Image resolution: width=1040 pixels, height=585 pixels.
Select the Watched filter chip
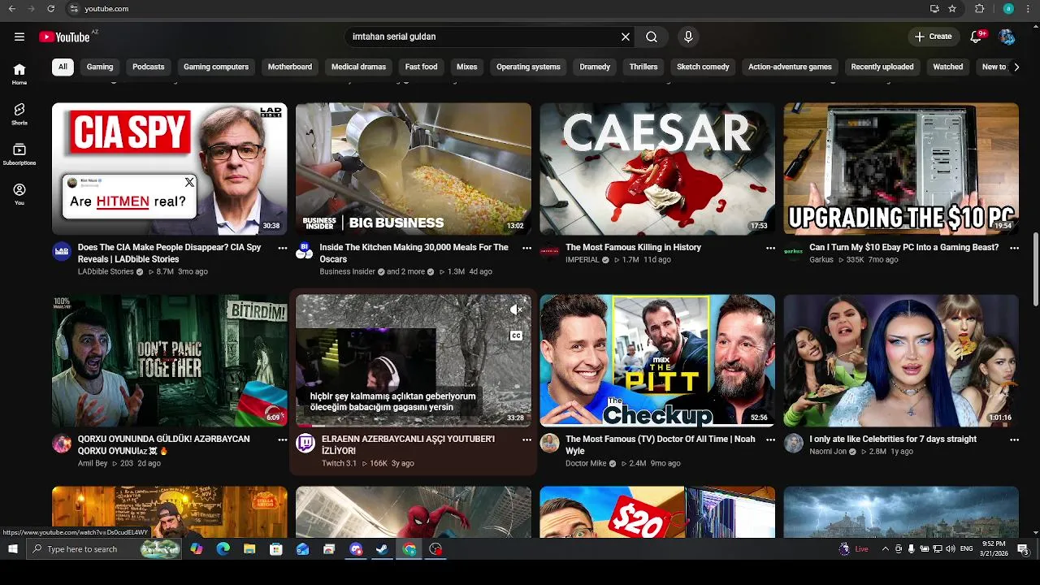(947, 67)
